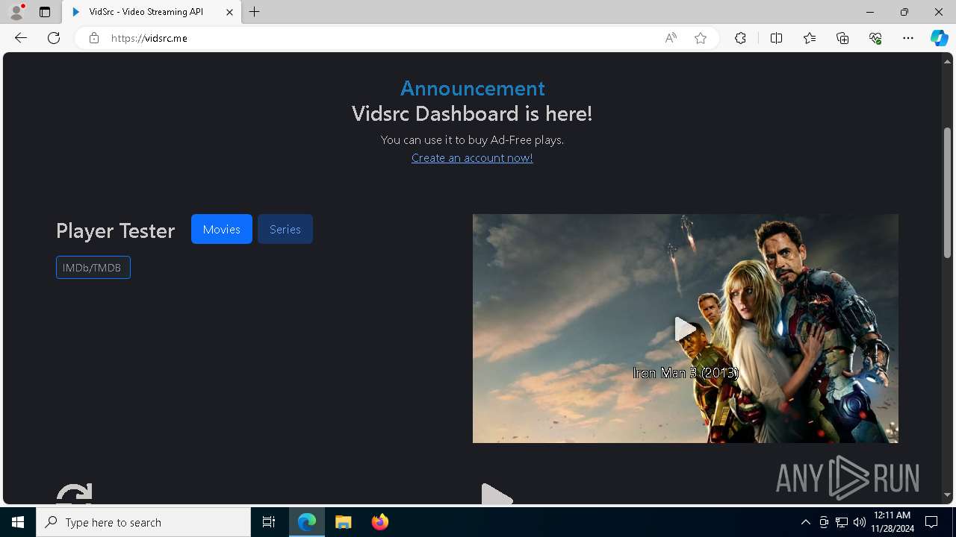Close the VidSrc tab
This screenshot has width=956, height=537.
pyautogui.click(x=229, y=12)
